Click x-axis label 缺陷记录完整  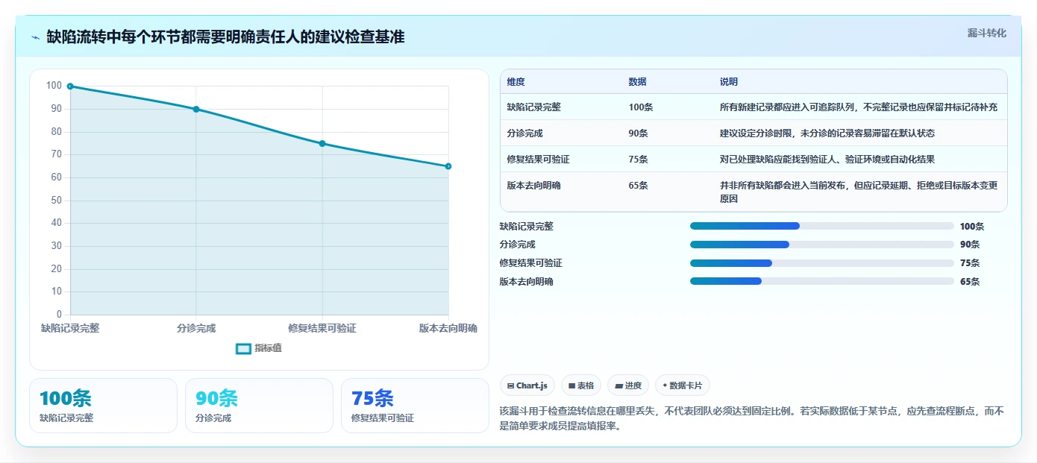point(70,328)
